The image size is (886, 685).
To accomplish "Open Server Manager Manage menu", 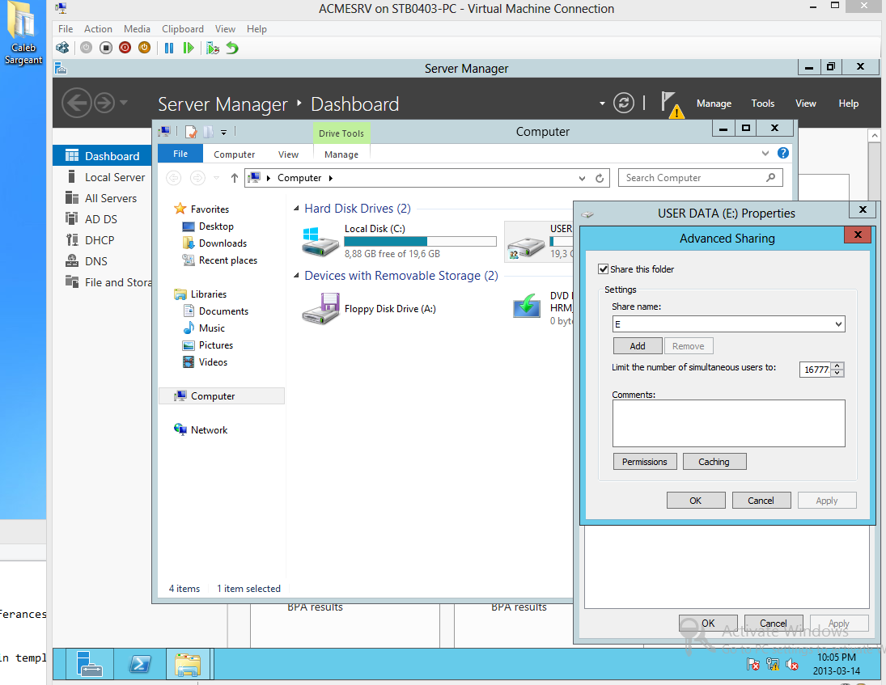I will pos(714,104).
